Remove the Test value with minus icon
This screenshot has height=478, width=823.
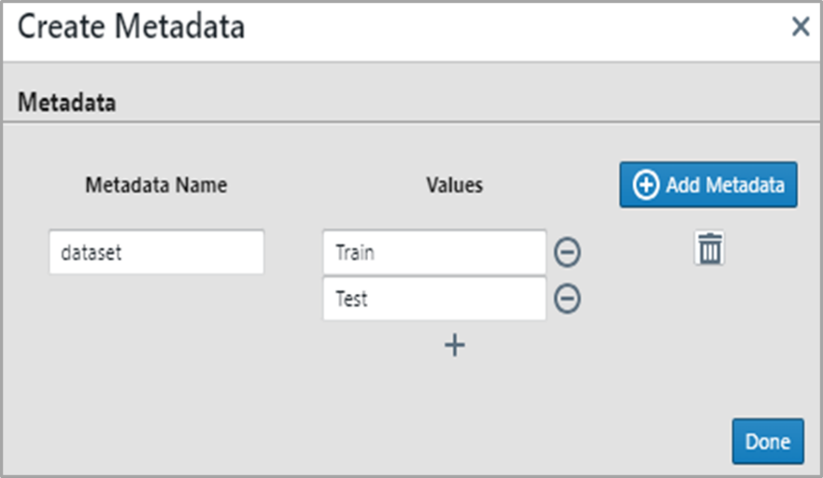567,299
